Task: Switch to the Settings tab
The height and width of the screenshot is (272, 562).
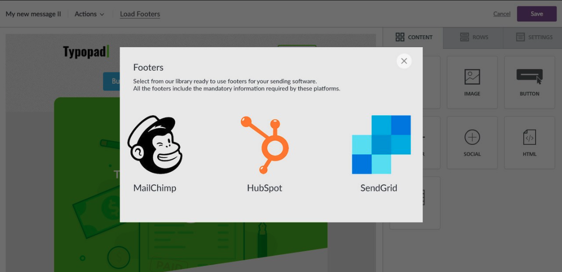Action: coord(534,37)
